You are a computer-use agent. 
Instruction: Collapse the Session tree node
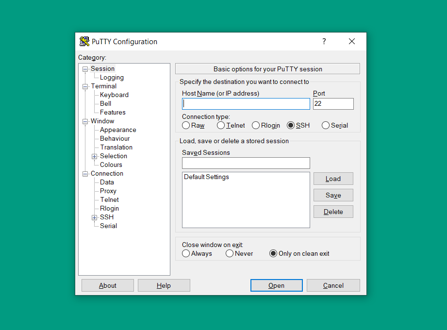85,69
